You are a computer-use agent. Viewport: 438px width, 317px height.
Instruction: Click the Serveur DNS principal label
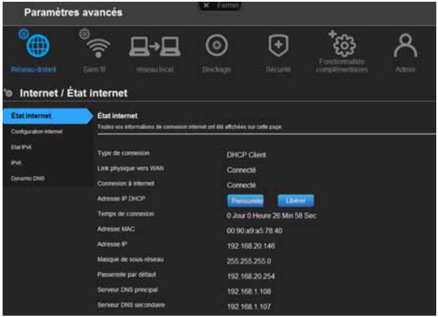pyautogui.click(x=128, y=289)
